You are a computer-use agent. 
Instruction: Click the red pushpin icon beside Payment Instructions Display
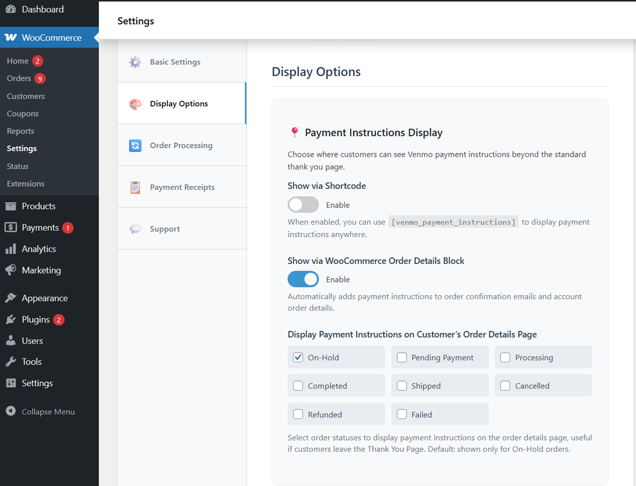click(x=295, y=132)
